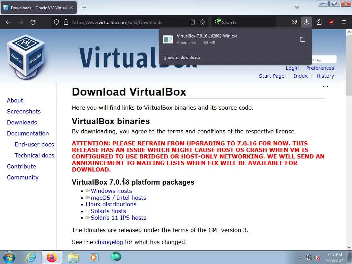Open Documentation in the sidebar
The height and width of the screenshot is (264, 352).
28,133
